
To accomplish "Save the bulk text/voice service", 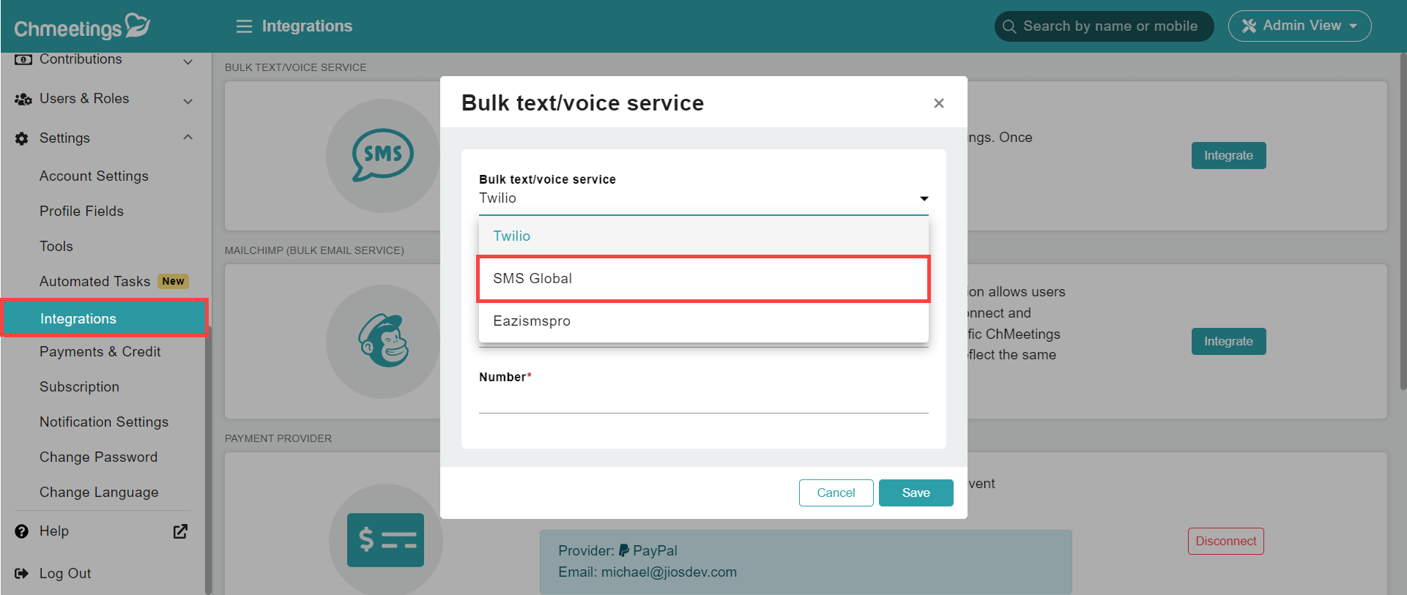I will [916, 493].
